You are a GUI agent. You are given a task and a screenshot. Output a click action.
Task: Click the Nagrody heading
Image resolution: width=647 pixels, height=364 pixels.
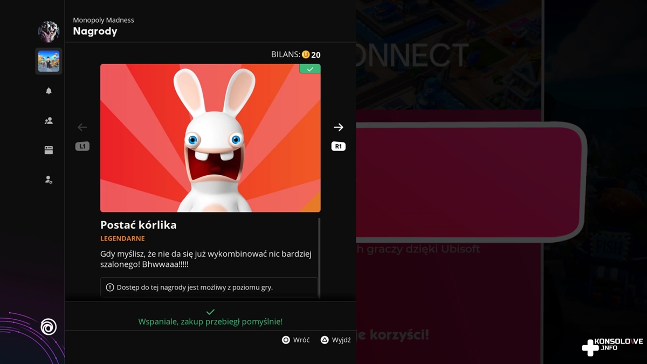coord(95,31)
